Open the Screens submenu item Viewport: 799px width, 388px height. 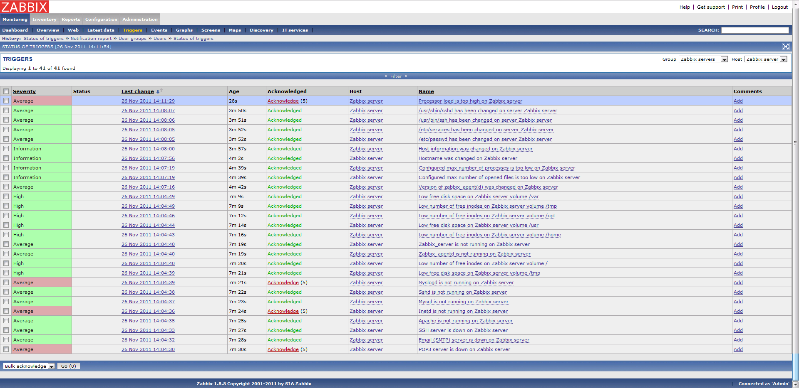point(211,30)
